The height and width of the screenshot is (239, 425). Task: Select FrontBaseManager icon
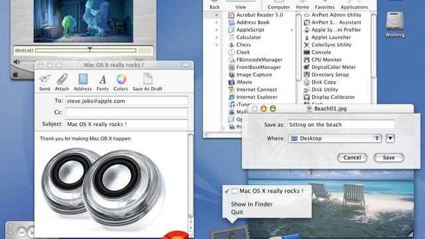pos(231,67)
